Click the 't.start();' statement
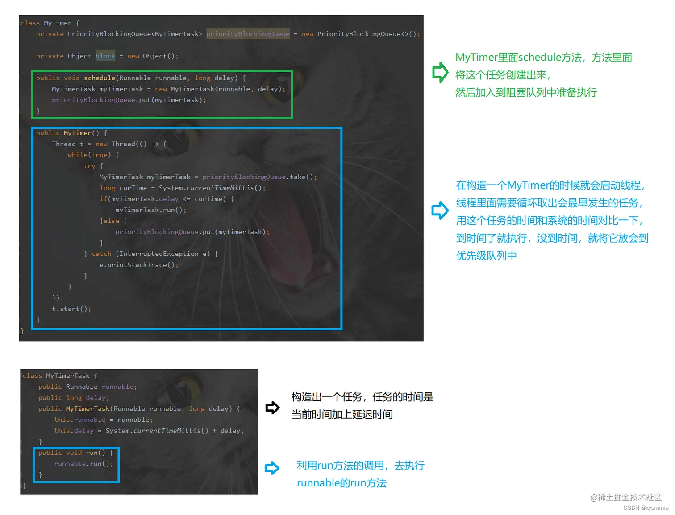This screenshot has height=515, width=675. pos(71,309)
